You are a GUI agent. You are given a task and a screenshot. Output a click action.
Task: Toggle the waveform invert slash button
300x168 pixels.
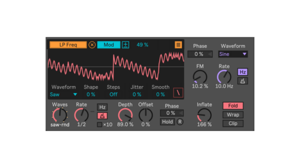point(178,93)
